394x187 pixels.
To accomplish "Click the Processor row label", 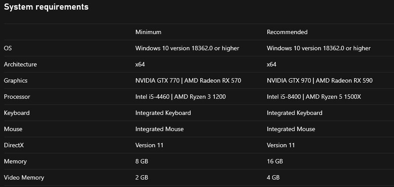I will click(x=17, y=97).
